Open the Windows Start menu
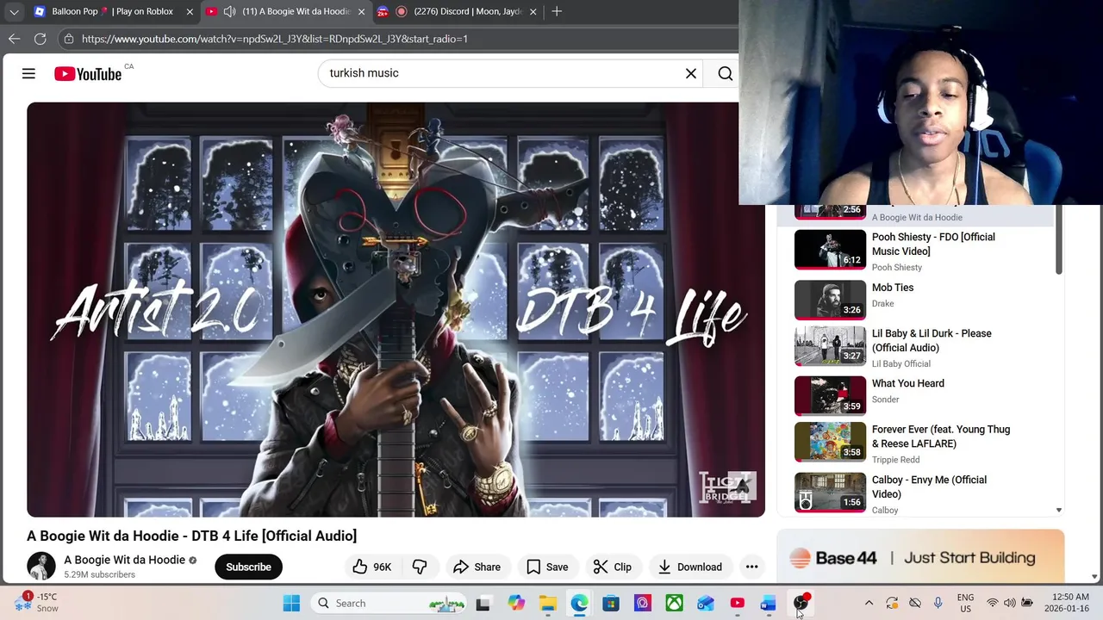 point(291,604)
